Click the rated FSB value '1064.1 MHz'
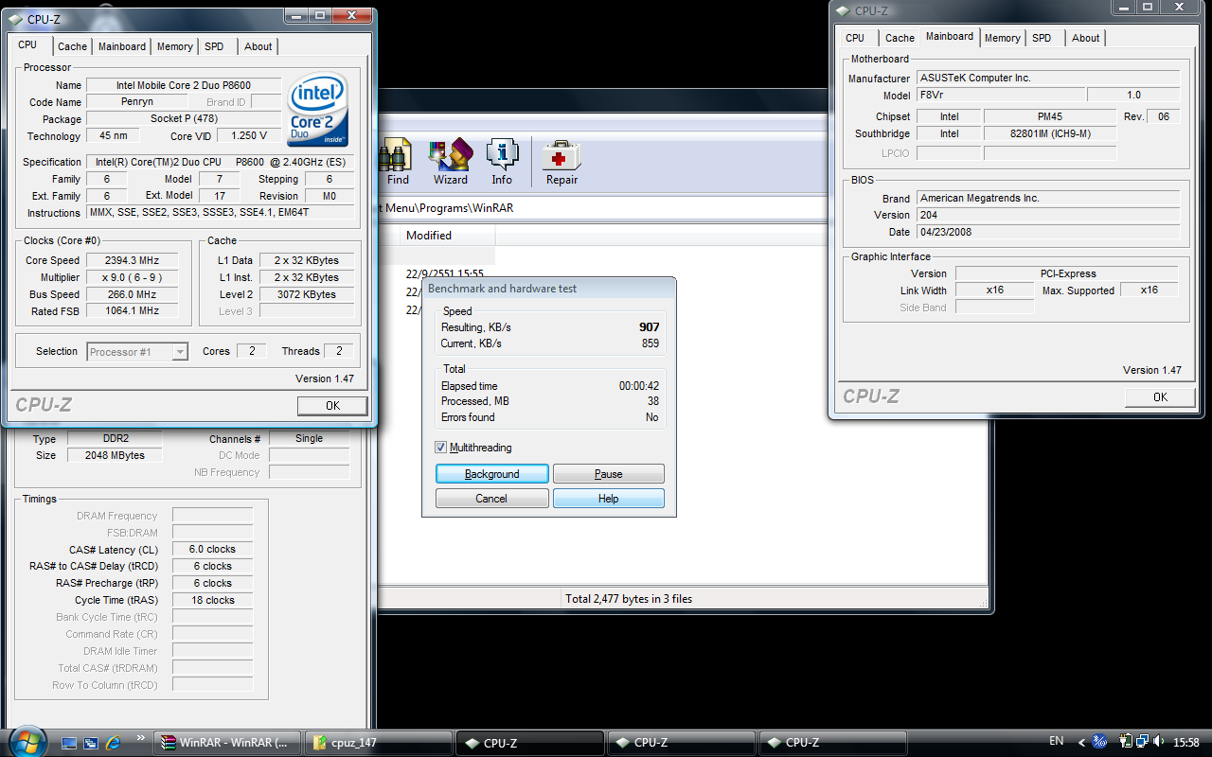 (133, 310)
